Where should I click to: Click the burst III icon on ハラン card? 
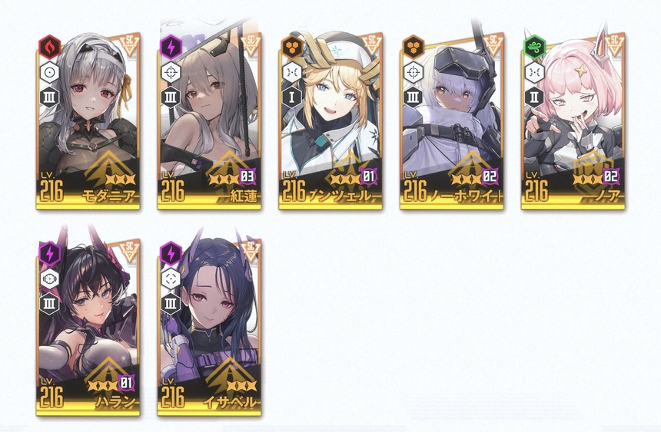pyautogui.click(x=50, y=304)
